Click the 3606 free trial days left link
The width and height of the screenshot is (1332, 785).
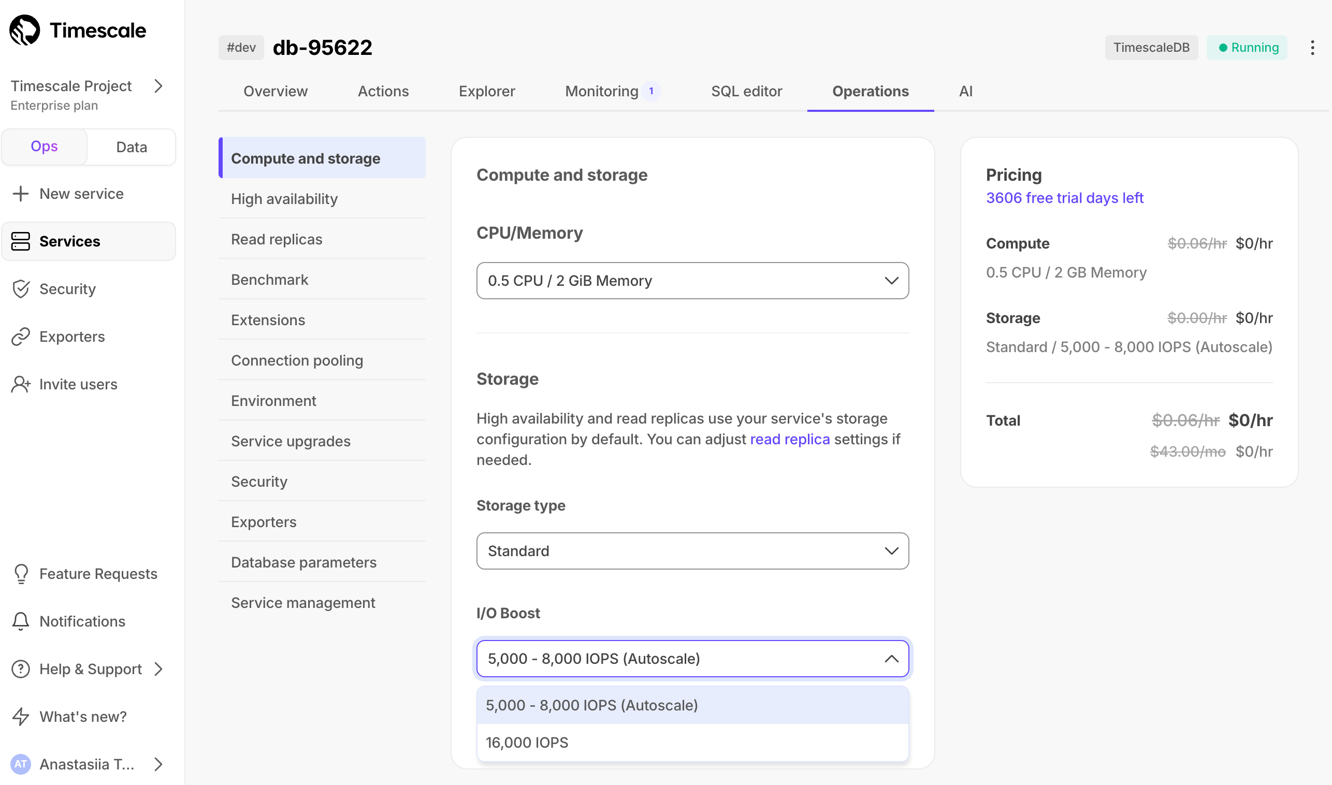click(1064, 198)
